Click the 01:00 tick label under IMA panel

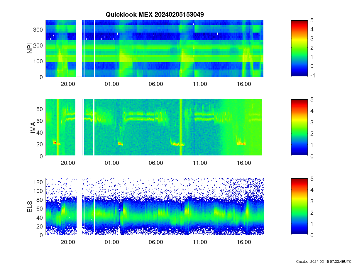[x=112, y=163]
